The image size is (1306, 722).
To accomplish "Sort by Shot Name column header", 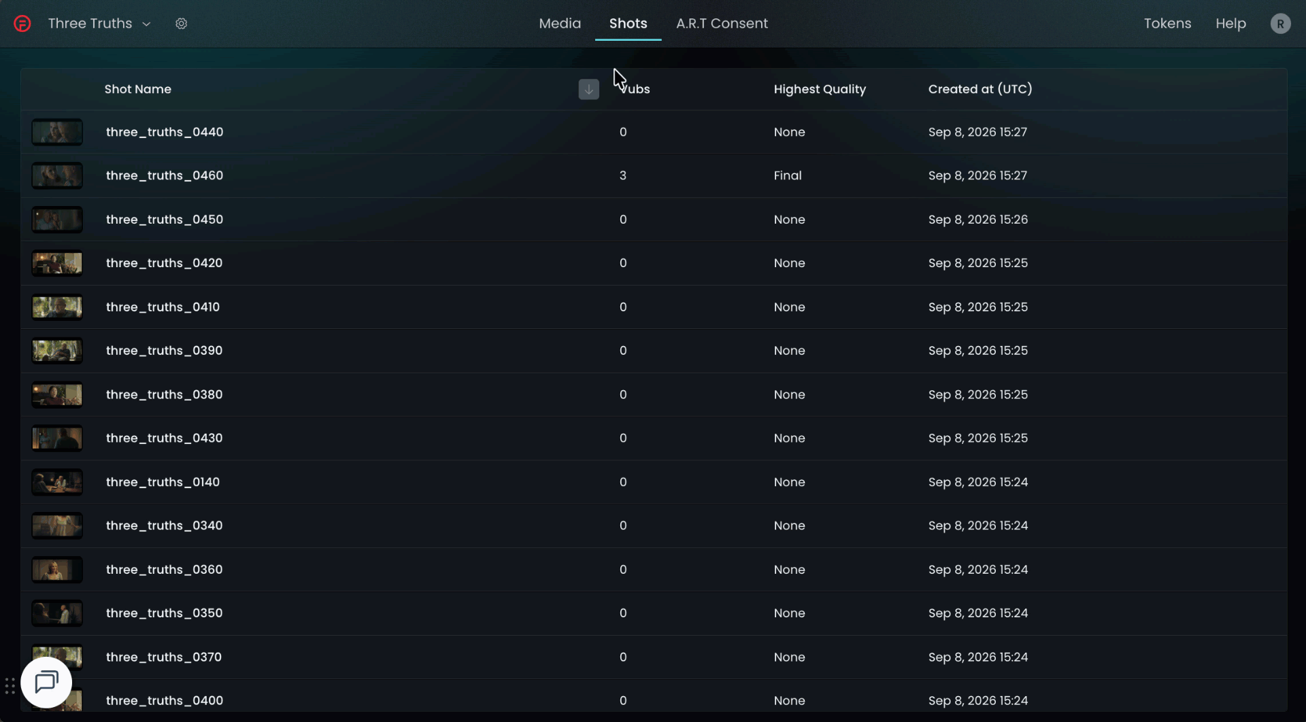I will tap(137, 89).
